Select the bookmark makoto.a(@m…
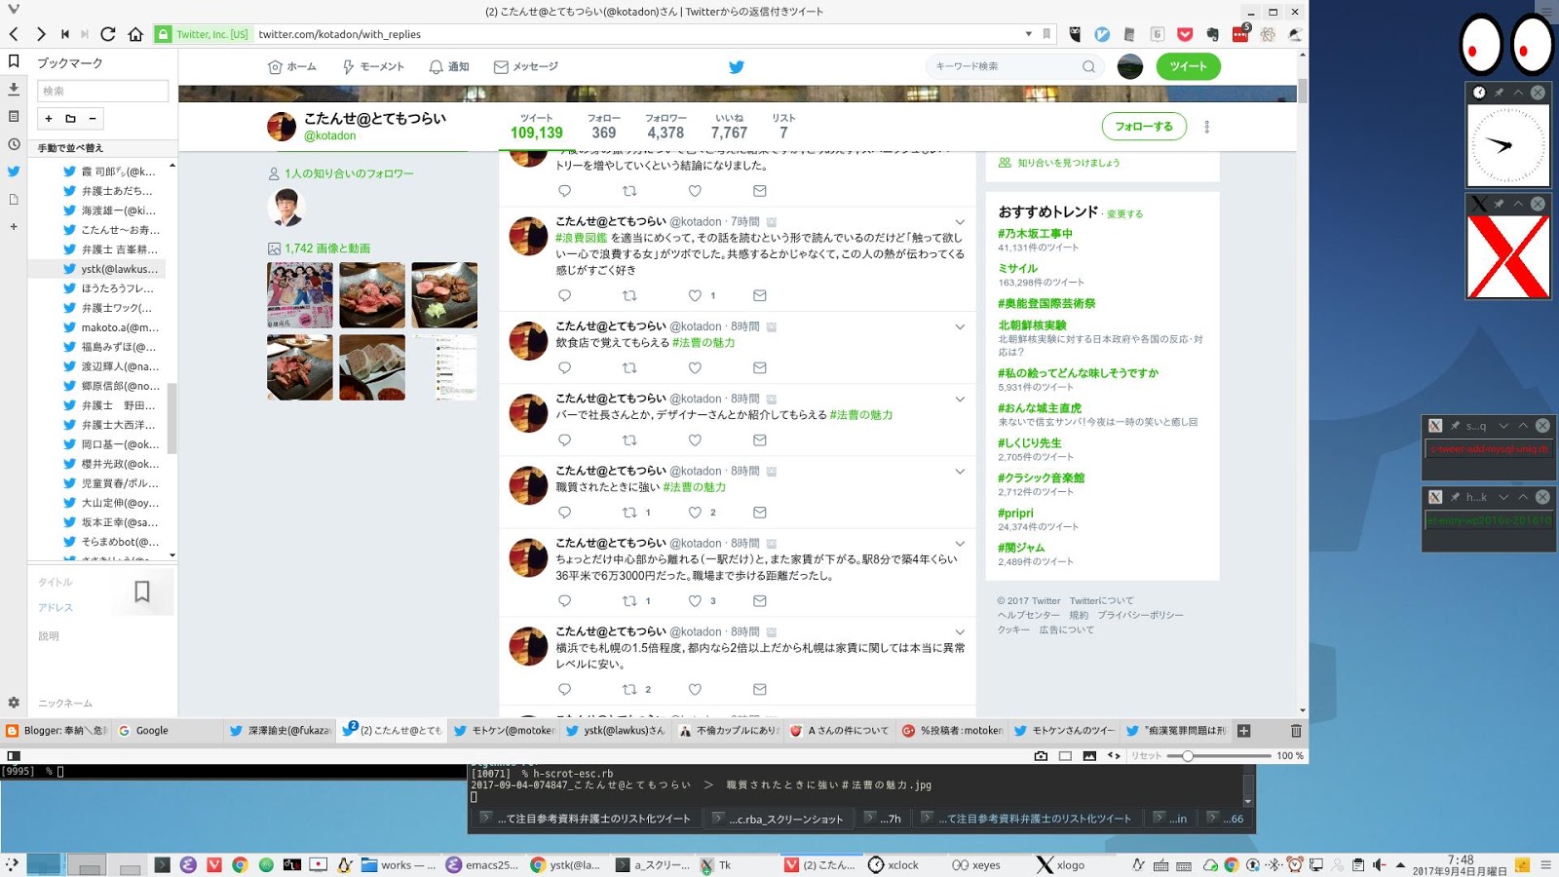Viewport: 1559px width, 877px height. 119,327
